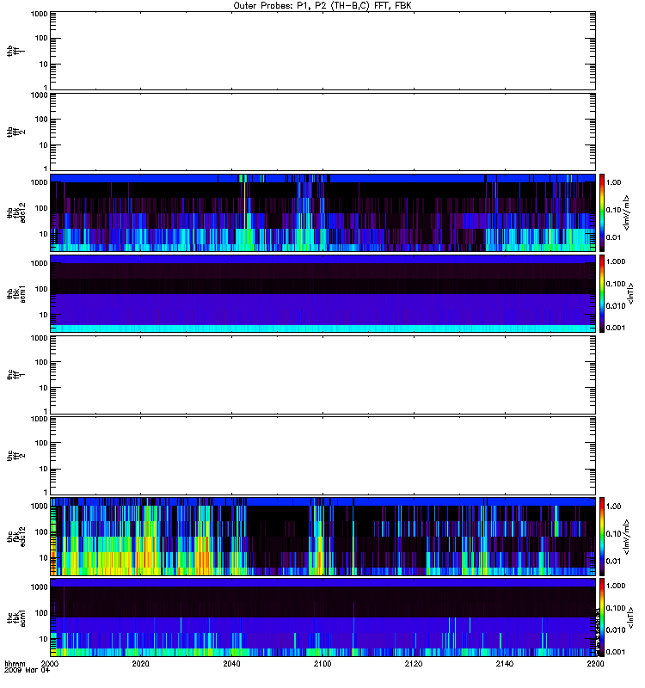Image resolution: width=645 pixels, height=688 pixels.
Task: Click the empty top thb FFT plot panel
Action: click(322, 51)
